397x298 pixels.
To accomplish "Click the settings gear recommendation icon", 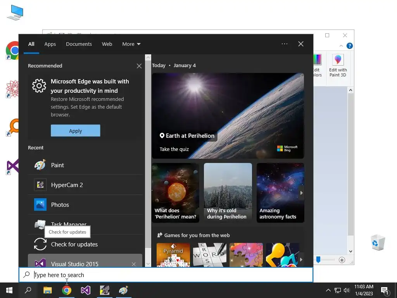I will [x=39, y=86].
